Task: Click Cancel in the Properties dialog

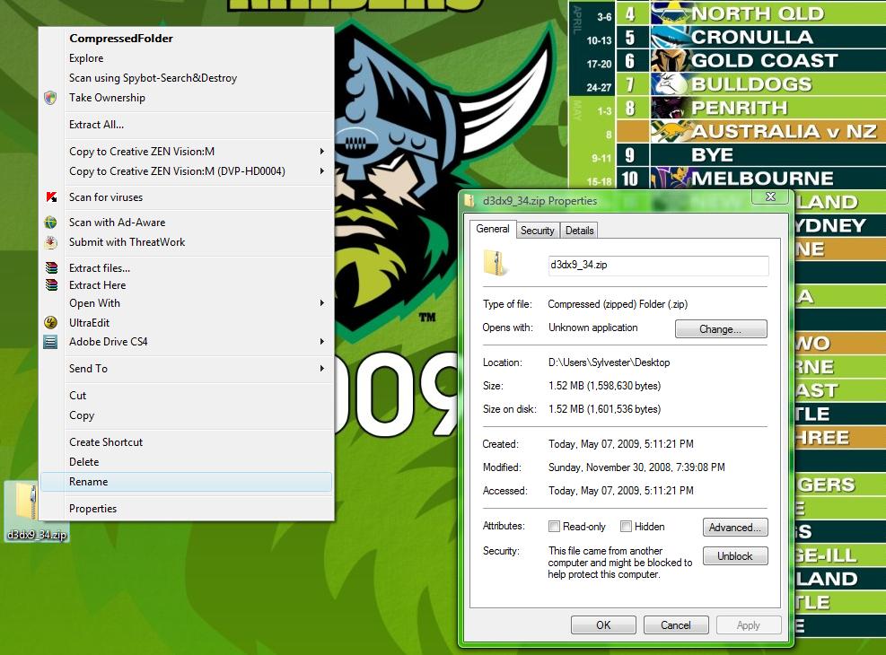Action: [x=676, y=625]
